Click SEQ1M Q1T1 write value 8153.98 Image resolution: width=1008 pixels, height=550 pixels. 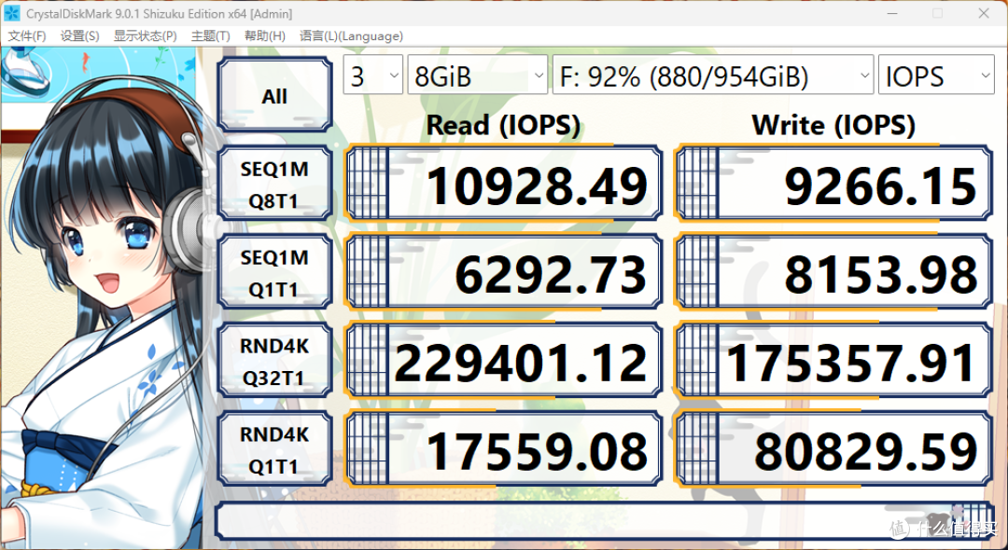(833, 272)
